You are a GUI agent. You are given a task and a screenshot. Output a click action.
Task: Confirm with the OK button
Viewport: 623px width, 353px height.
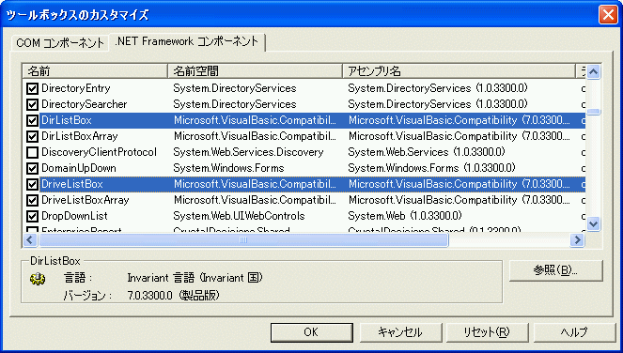[x=312, y=332]
